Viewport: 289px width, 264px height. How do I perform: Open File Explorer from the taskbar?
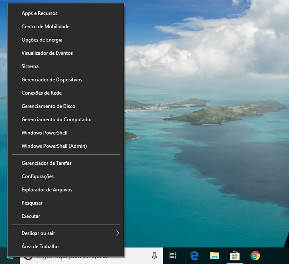(214, 256)
